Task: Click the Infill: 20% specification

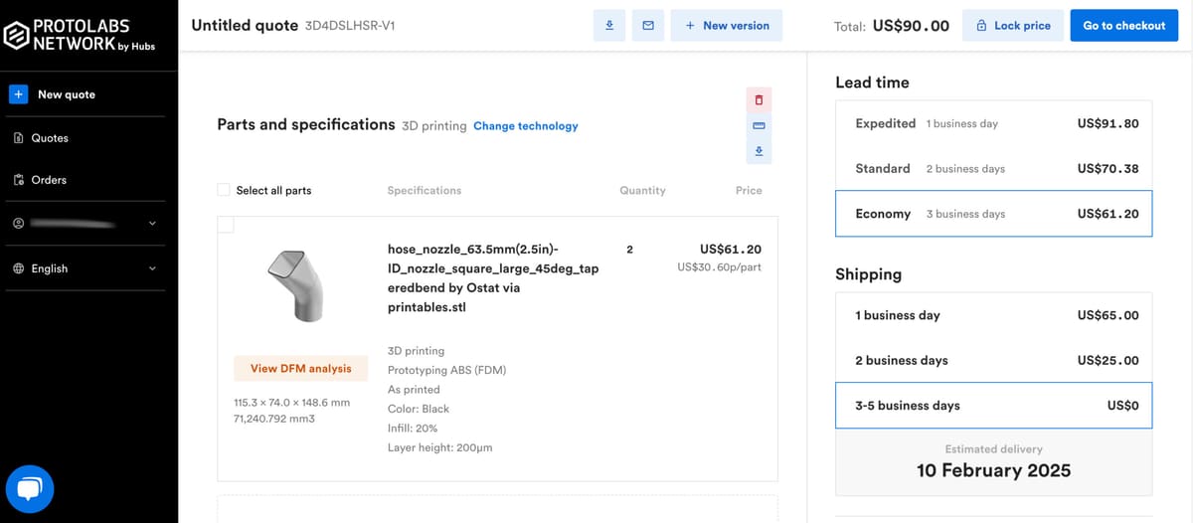Action: 414,429
